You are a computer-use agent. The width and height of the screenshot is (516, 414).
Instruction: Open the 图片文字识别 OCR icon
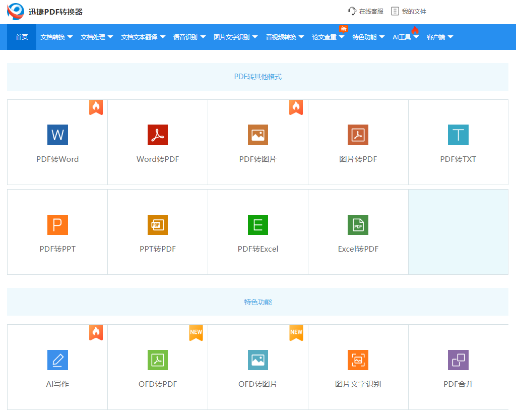pyautogui.click(x=358, y=360)
